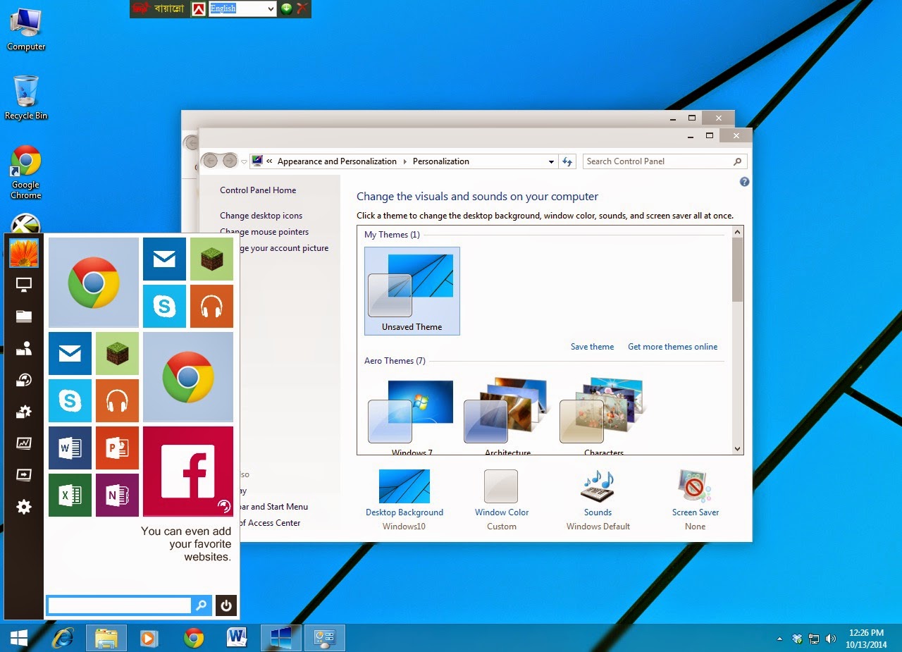Select the Windows 7 Aero theme
The width and height of the screenshot is (902, 652).
tap(412, 417)
